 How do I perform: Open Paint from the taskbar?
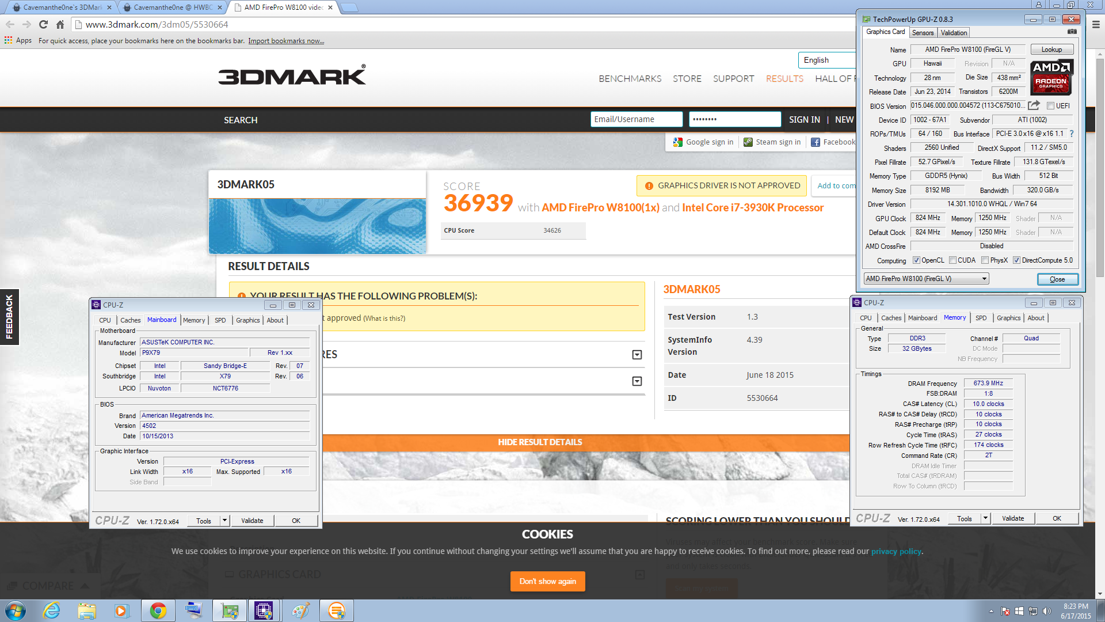click(300, 610)
